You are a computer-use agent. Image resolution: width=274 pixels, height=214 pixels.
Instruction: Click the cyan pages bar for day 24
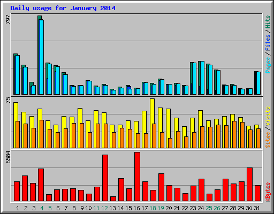202,78
